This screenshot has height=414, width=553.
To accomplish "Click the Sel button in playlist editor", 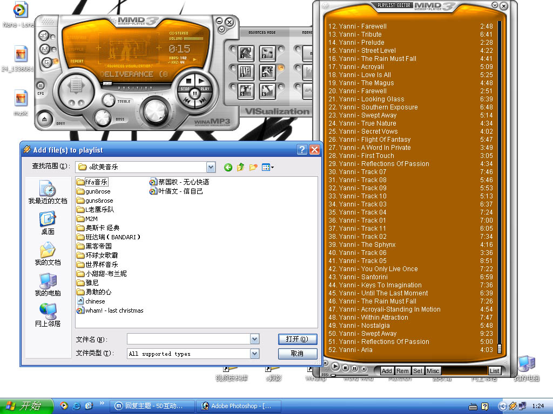I will point(417,371).
